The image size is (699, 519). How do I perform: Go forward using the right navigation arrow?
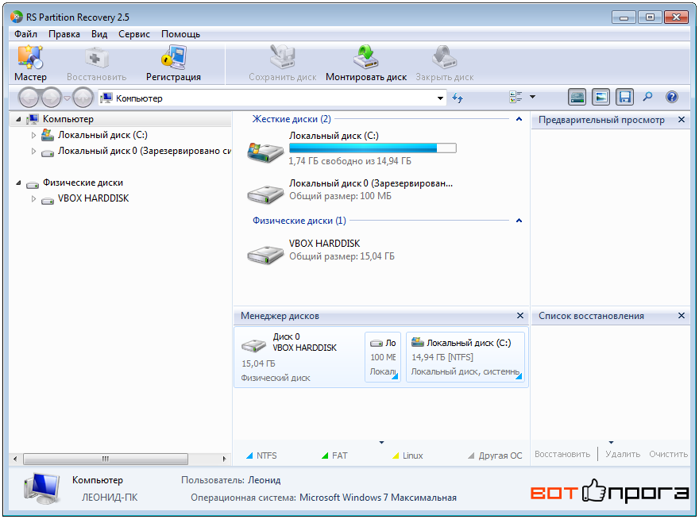pyautogui.click(x=51, y=98)
